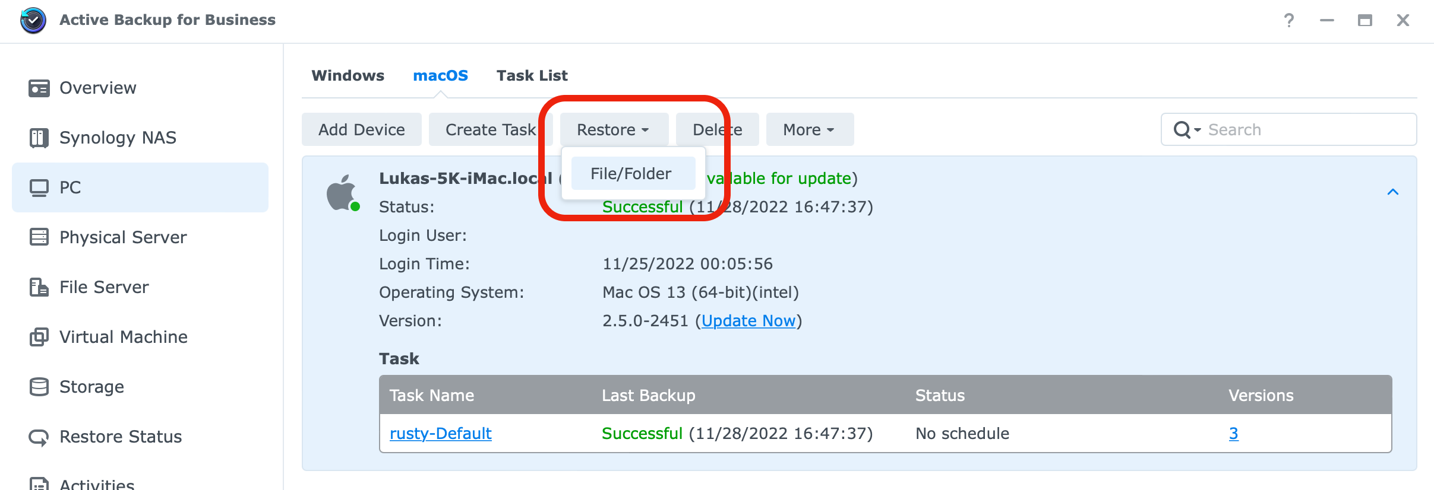Open the Restore dropdown button
1434x490 pixels.
614,129
